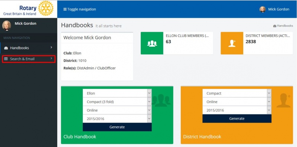The height and width of the screenshot is (147, 297).
Task: Click the Toggle navigation text
Action: point(82,9)
